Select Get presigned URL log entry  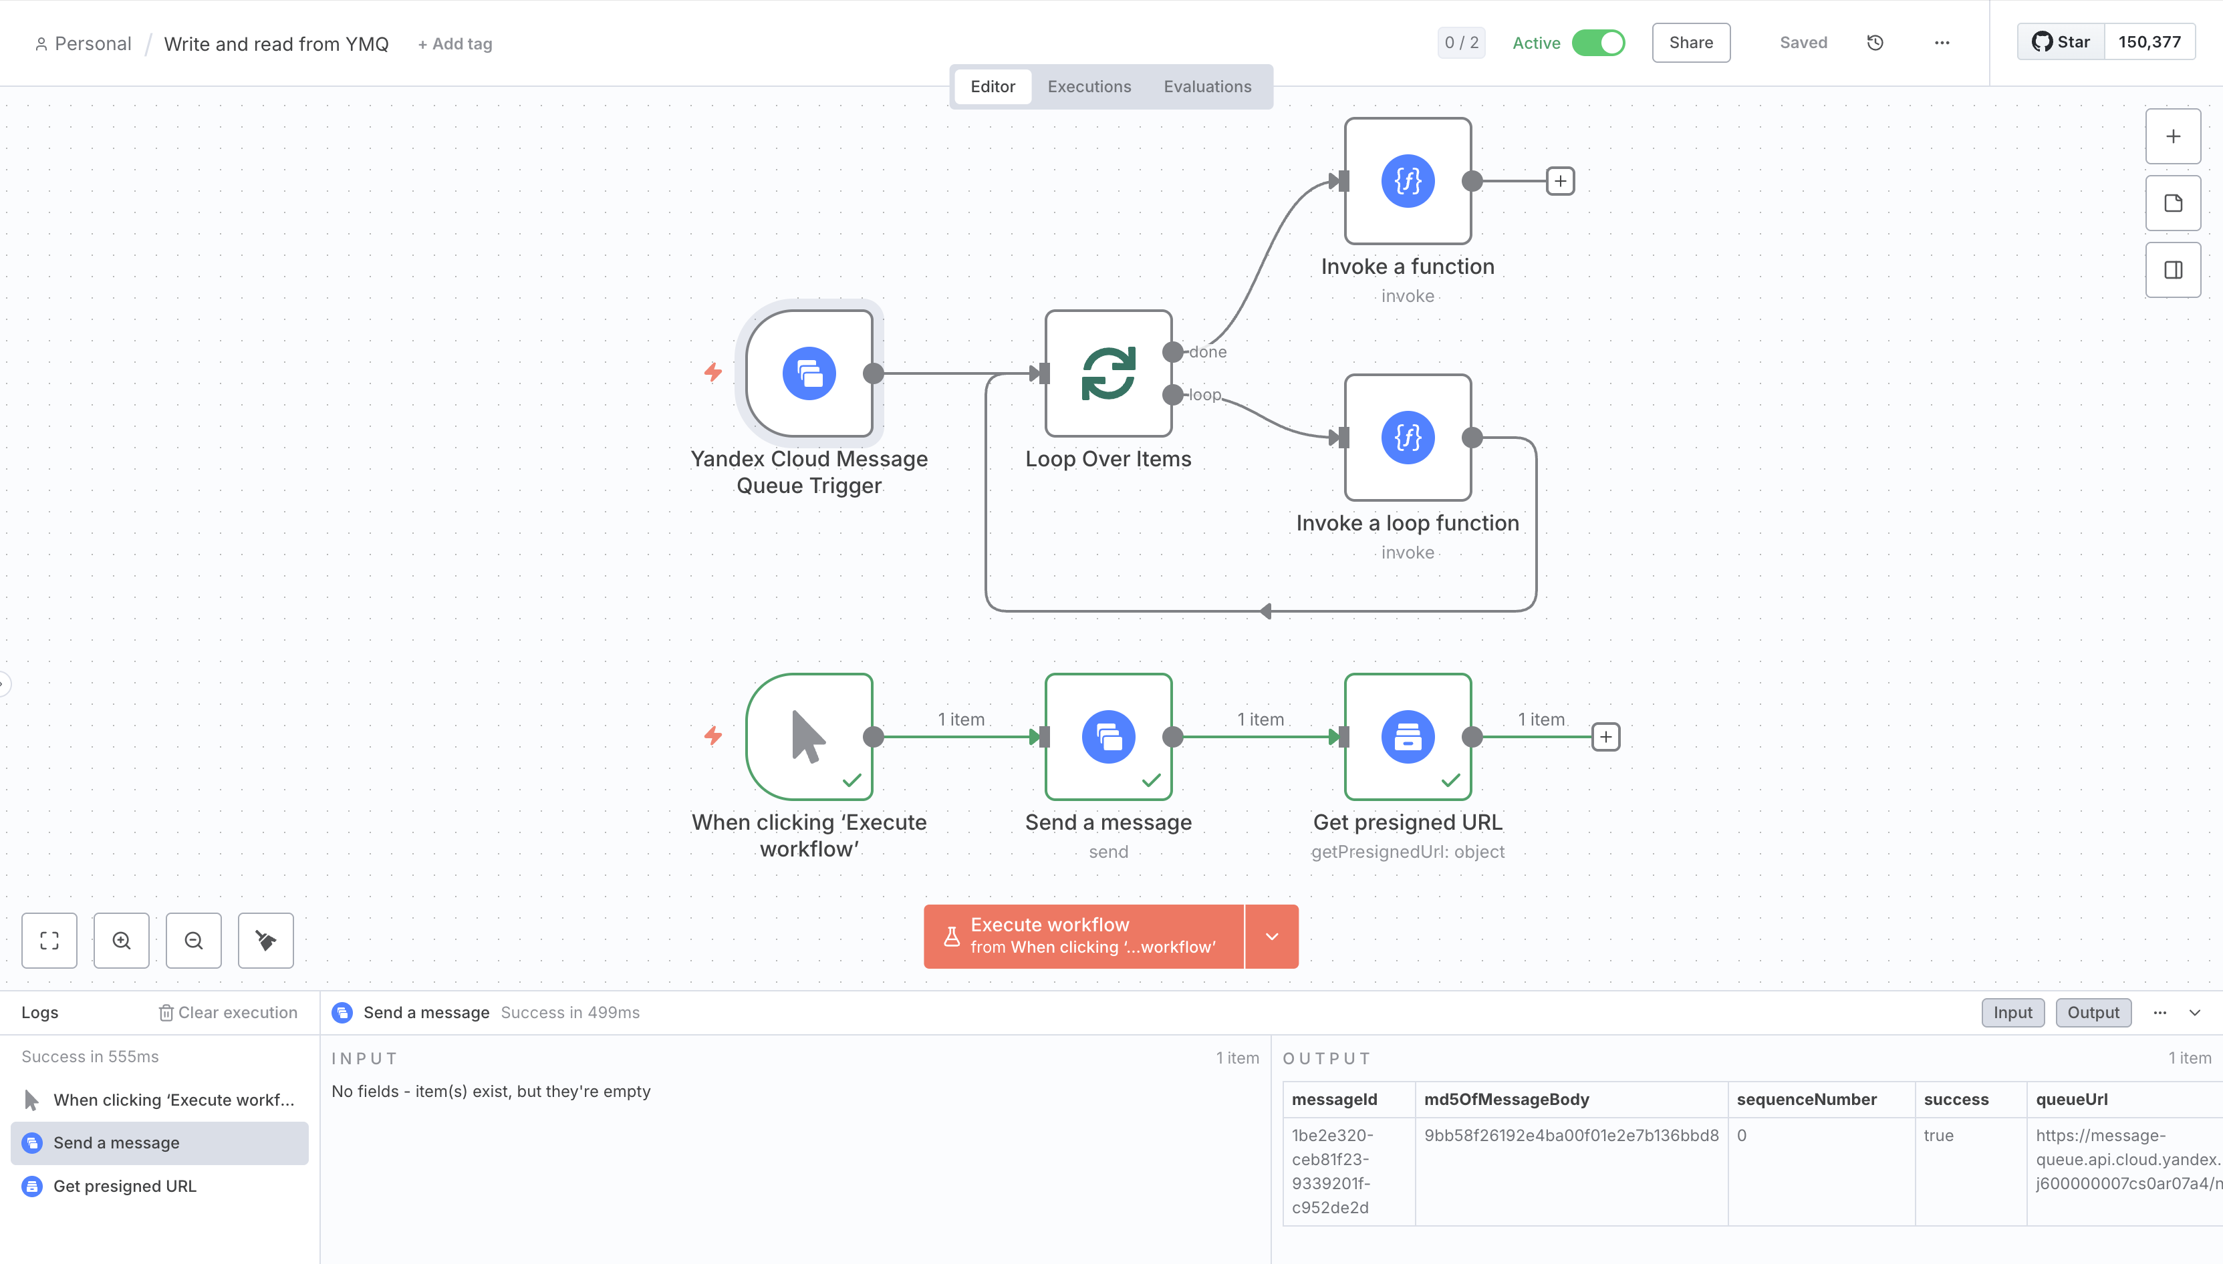125,1186
